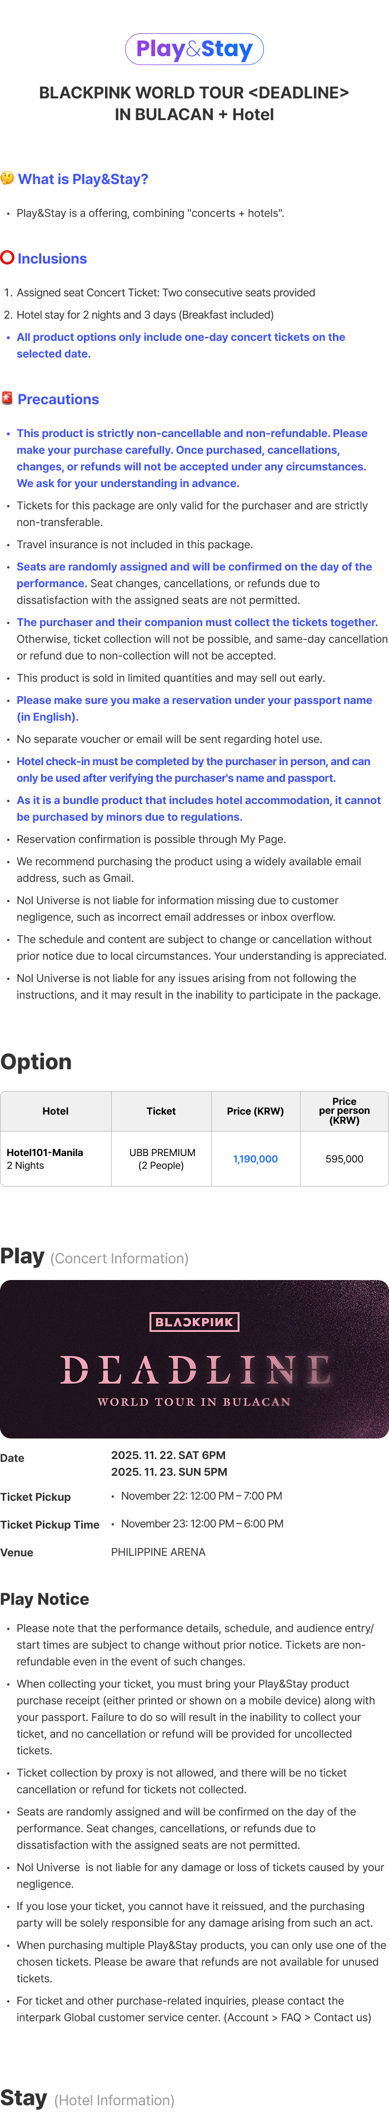Click the Stay (Hotel Information) heading
This screenshot has height=2128, width=389.
(88, 2099)
